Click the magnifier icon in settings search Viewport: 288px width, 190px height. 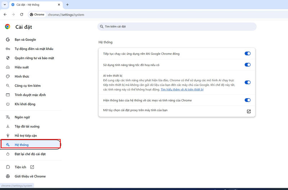click(x=102, y=27)
